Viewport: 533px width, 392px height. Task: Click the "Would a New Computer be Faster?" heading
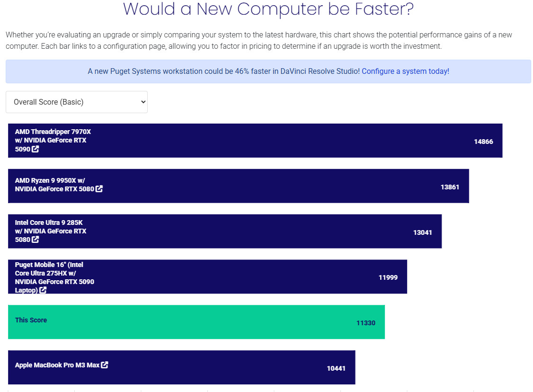coord(268,9)
